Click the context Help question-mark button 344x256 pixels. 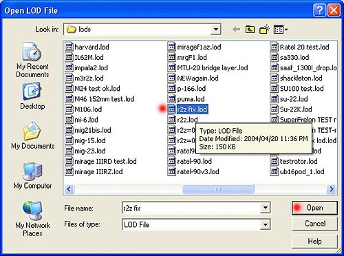coord(319,10)
